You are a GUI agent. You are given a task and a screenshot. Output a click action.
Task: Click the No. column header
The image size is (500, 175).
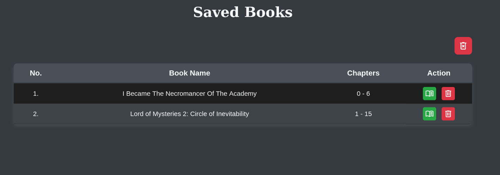[x=36, y=73]
